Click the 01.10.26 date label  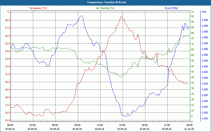click(189, 129)
